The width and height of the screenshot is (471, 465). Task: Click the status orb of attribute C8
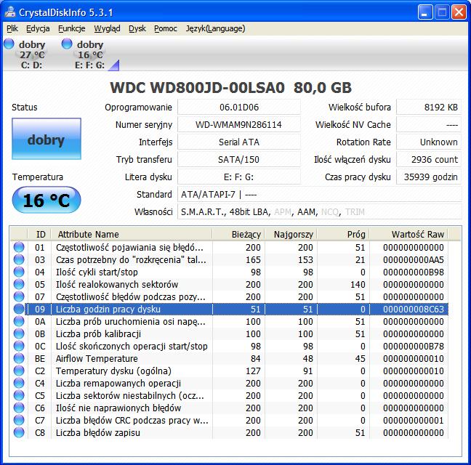(x=19, y=432)
